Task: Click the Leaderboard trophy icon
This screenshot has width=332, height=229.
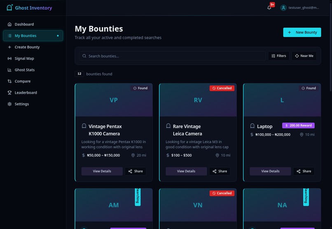Action: click(x=9, y=93)
